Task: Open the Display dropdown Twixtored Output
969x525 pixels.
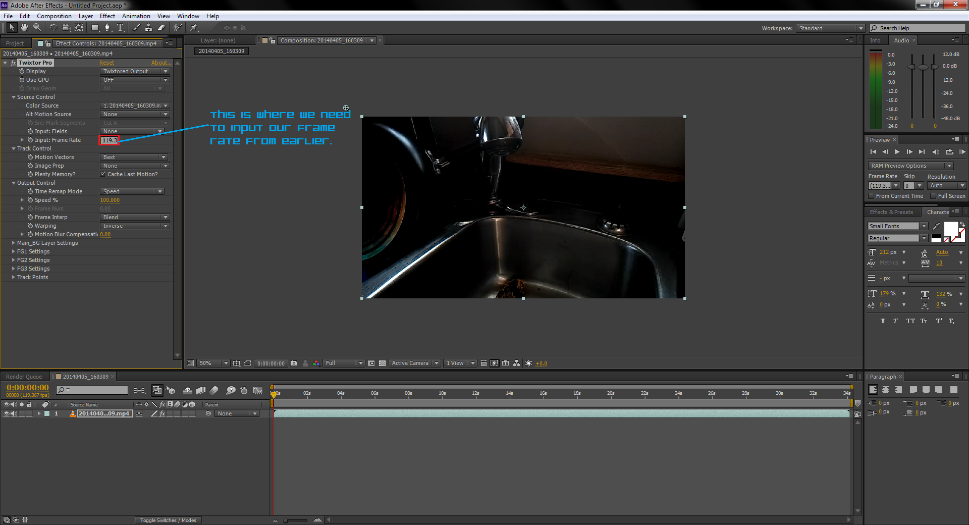Action: tap(135, 71)
